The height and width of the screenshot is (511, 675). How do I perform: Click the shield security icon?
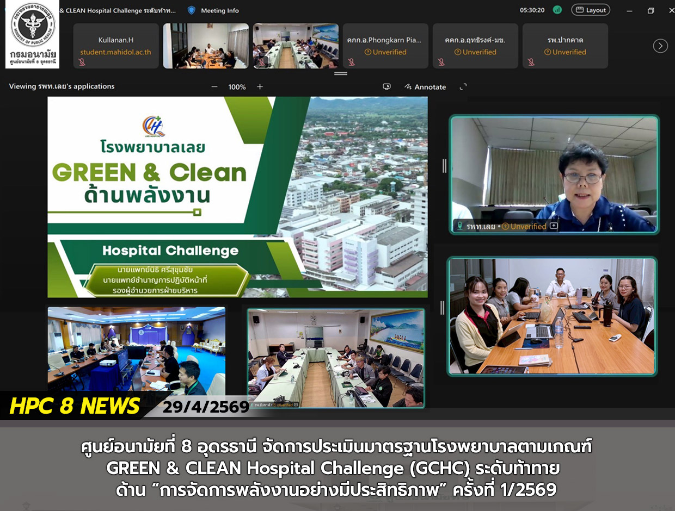click(191, 10)
